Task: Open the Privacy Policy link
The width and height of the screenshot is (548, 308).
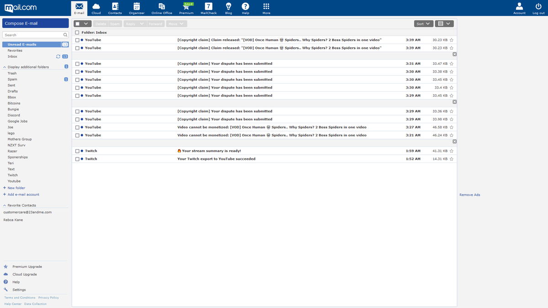Action: (48, 298)
